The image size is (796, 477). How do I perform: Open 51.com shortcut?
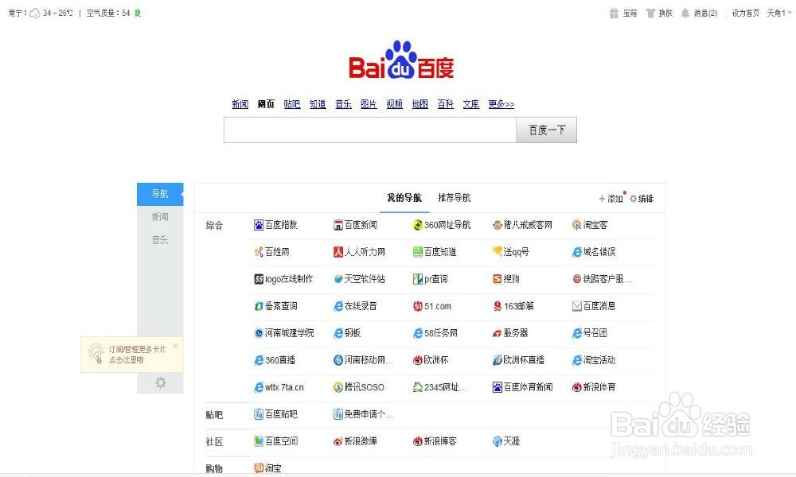432,306
